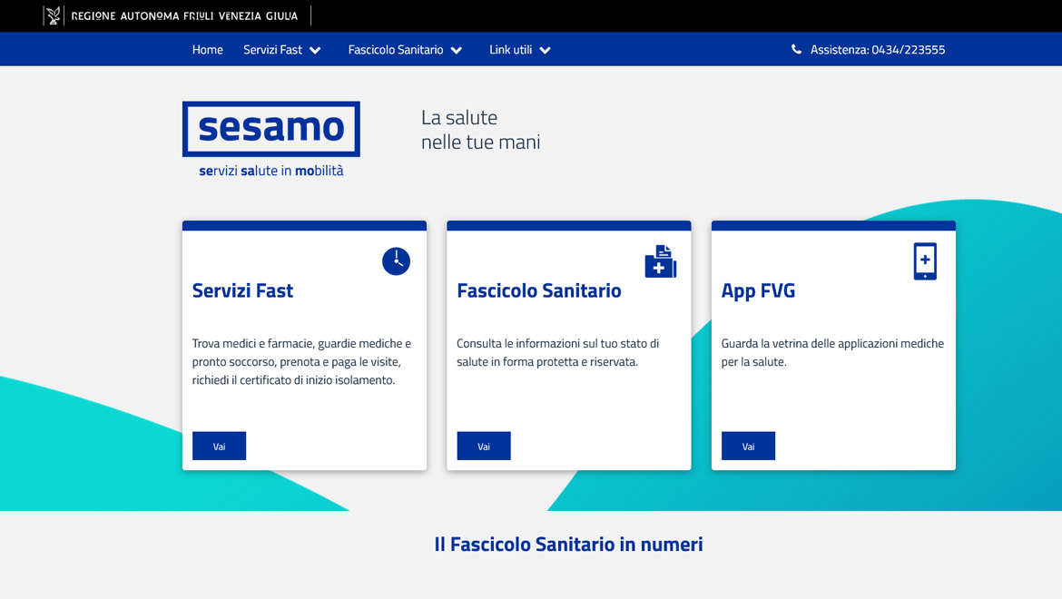This screenshot has width=1062, height=599.
Task: Go to Home in the navigation bar
Action: pos(207,49)
